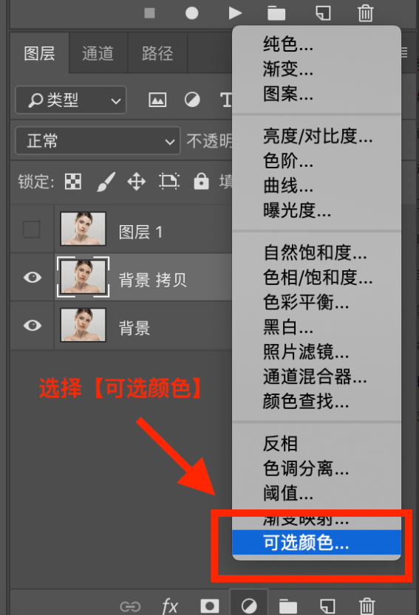The image size is (419, 615).
Task: Click the link layers chain icon
Action: [x=130, y=606]
